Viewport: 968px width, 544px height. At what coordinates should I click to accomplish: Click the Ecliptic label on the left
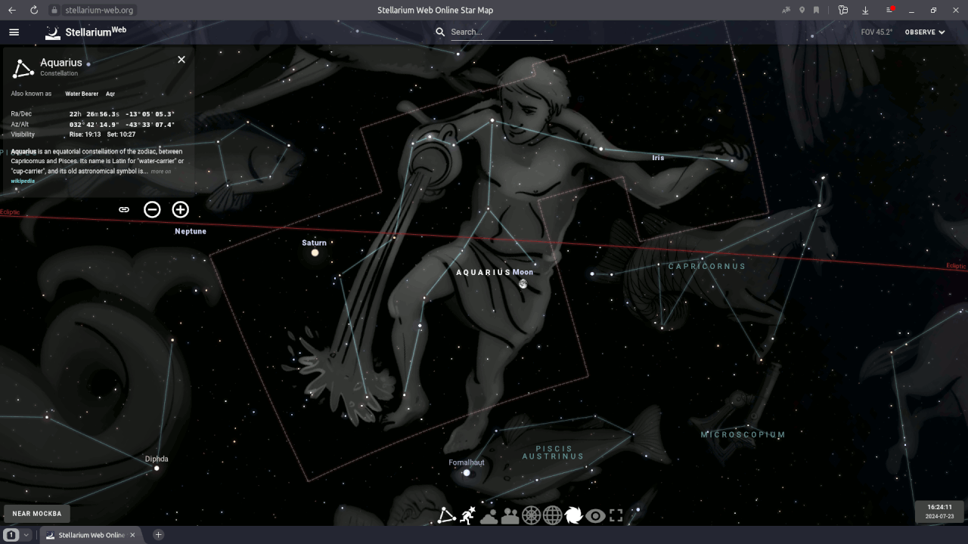(x=10, y=212)
